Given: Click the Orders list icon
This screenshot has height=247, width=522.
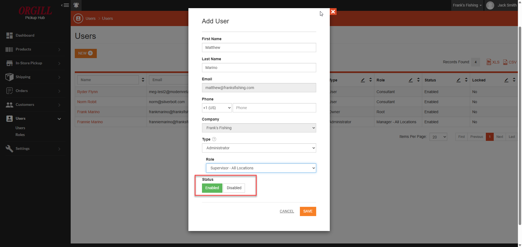Looking at the screenshot, I should (x=10, y=91).
